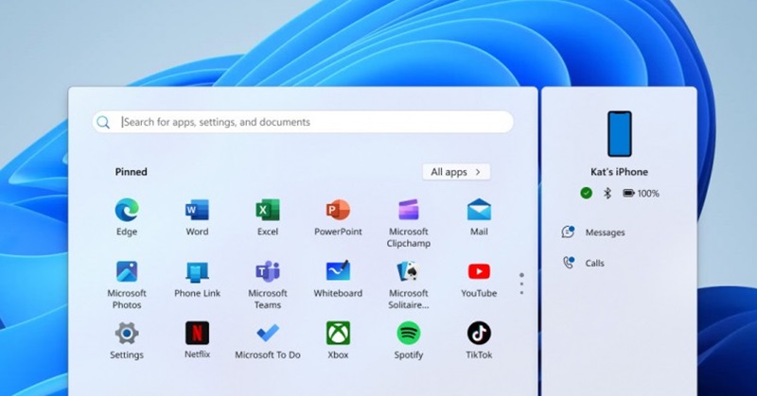This screenshot has height=396, width=757.
Task: Expand the All apps list
Action: 456,172
